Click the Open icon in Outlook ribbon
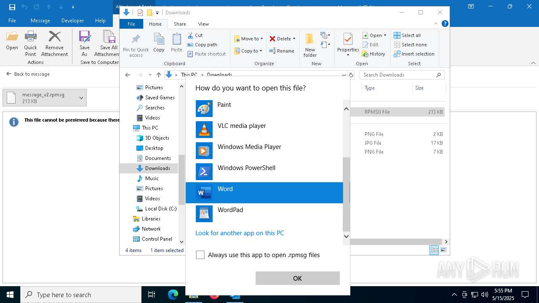The image size is (539, 303). 12,40
